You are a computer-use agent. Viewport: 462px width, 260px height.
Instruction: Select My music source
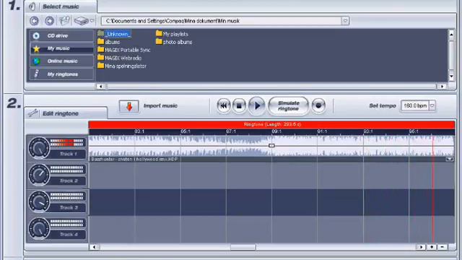(61, 48)
